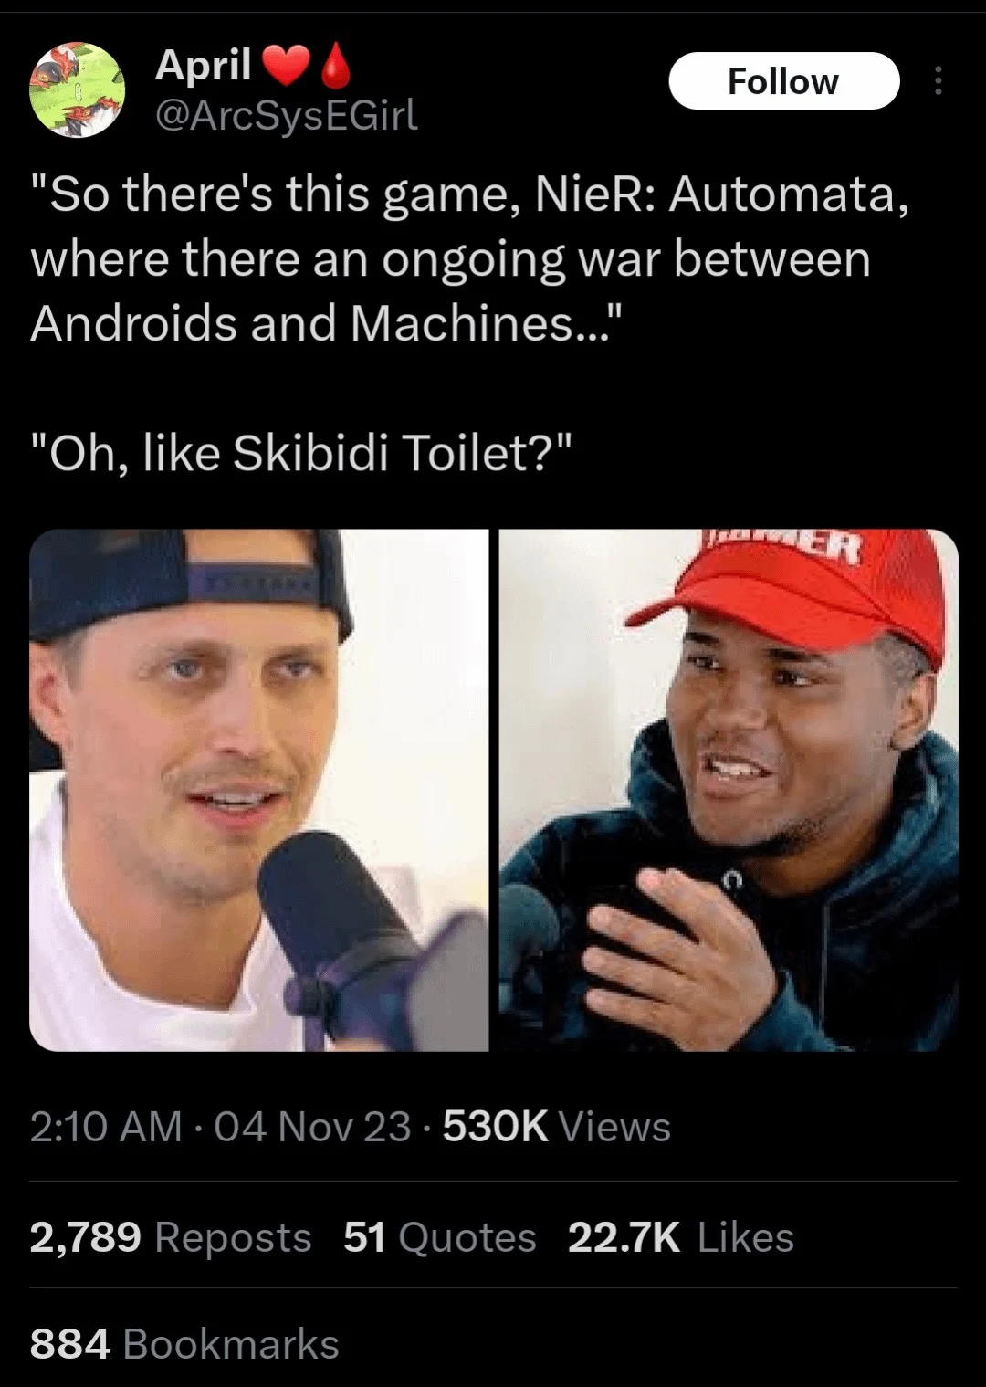Open the left photo of man in backwards cap
The width and height of the screenshot is (986, 1387).
tap(259, 790)
